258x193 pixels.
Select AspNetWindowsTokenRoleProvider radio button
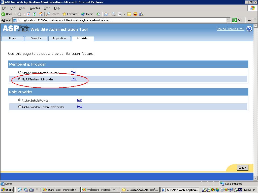tap(20, 107)
